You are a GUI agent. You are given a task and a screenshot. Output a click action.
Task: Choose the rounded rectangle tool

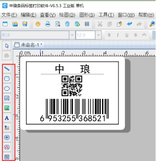[x=7, y=79]
